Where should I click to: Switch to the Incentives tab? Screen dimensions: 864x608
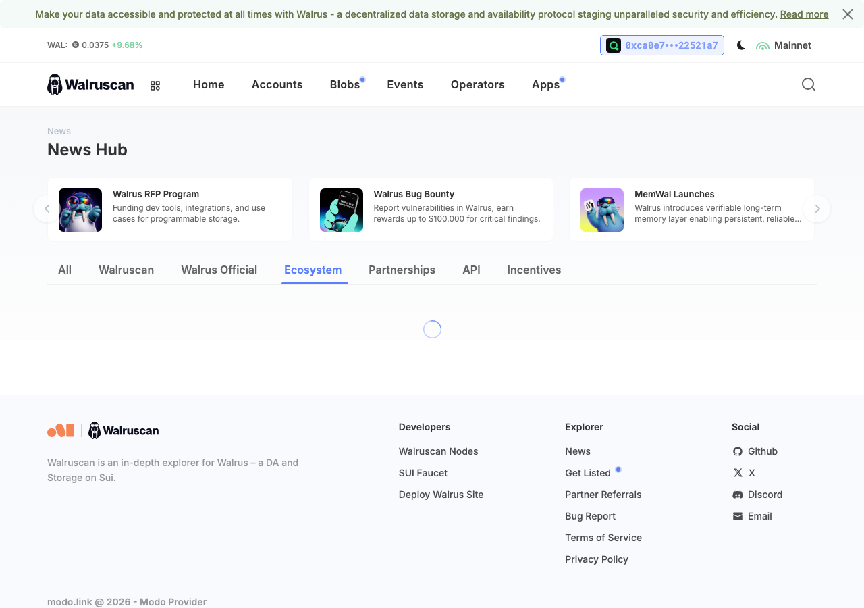pos(534,270)
